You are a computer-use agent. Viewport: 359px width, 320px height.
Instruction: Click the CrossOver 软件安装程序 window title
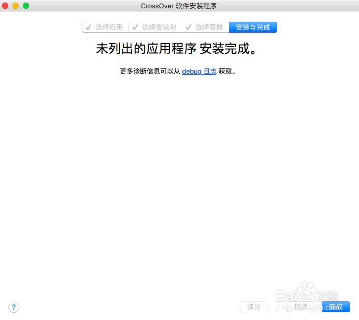click(x=179, y=6)
